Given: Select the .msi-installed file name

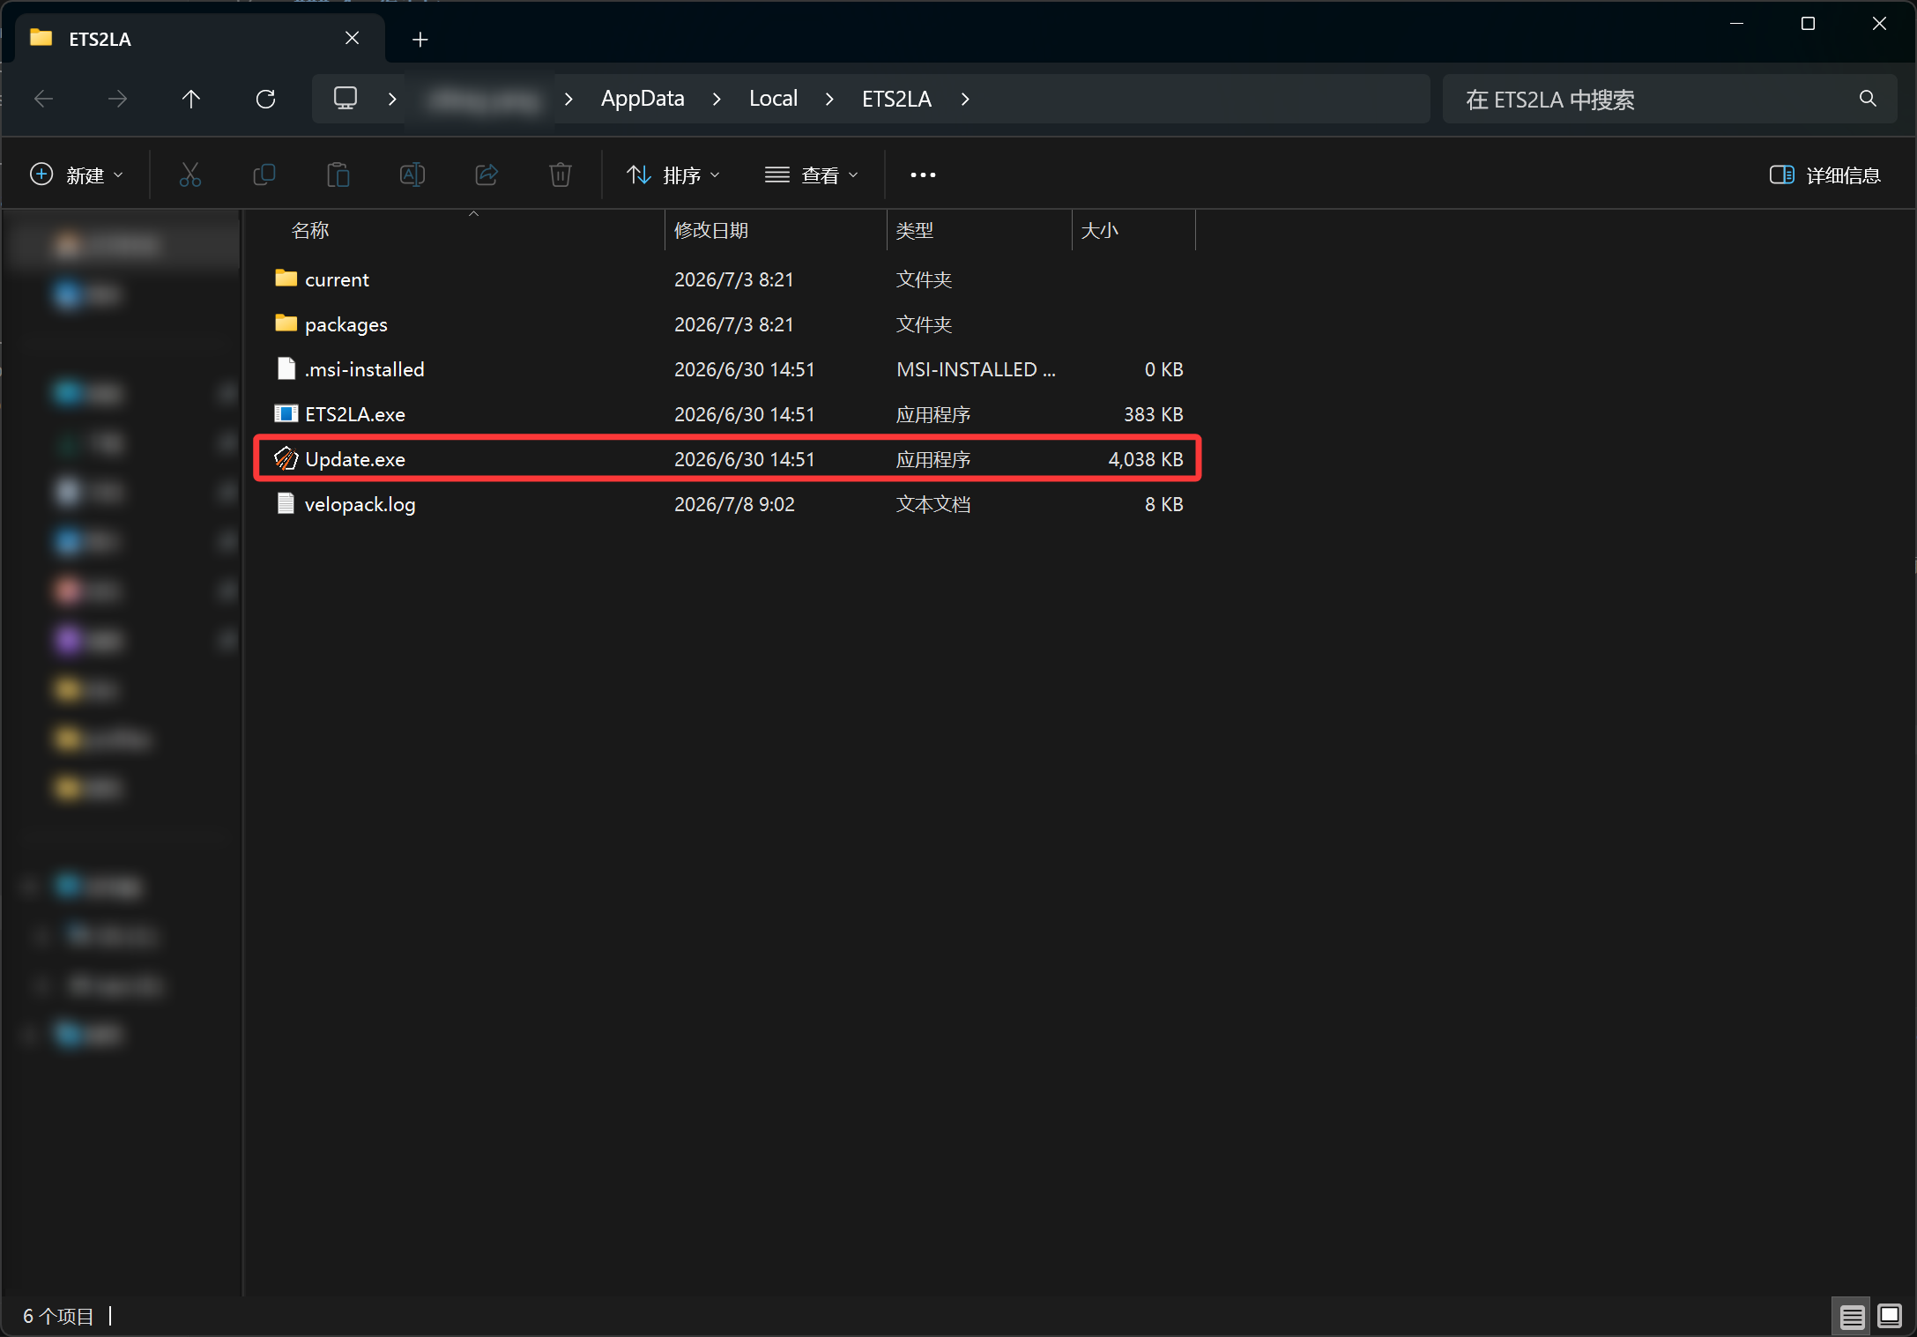Looking at the screenshot, I should coord(364,369).
